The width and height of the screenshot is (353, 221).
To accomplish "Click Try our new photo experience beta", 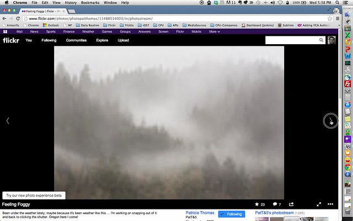I will point(34,196).
